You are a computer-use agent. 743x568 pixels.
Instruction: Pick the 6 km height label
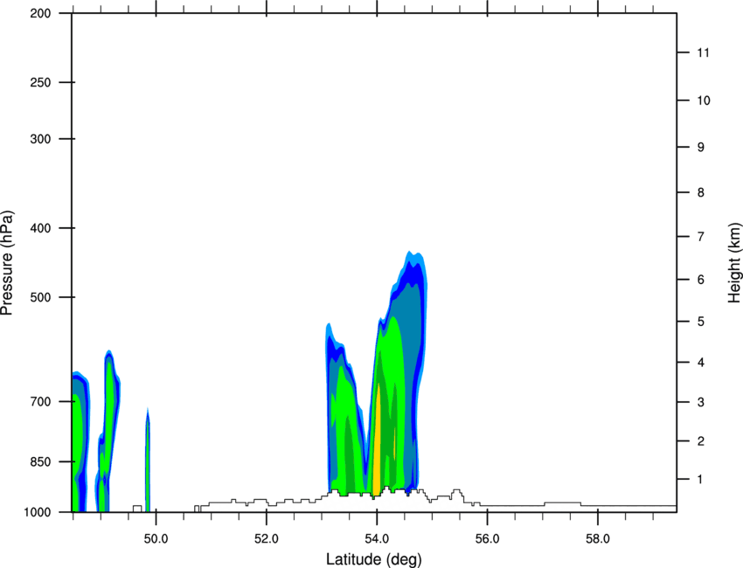[x=701, y=280]
